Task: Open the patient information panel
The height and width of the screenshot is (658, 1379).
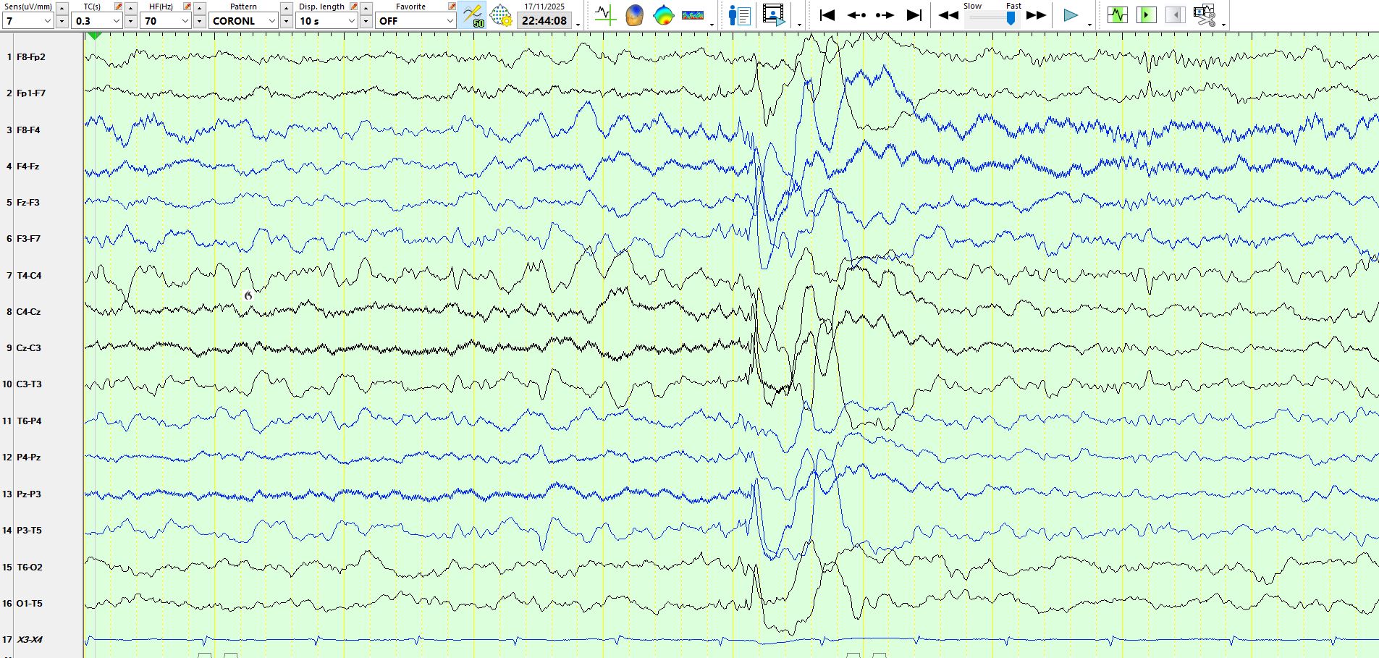Action: (740, 15)
